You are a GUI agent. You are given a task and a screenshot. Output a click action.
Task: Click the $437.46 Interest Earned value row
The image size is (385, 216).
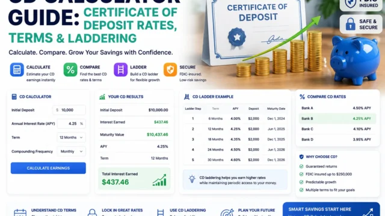click(x=134, y=122)
